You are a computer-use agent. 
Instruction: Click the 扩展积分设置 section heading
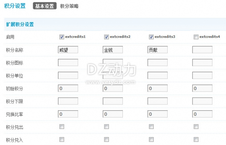point(20,24)
